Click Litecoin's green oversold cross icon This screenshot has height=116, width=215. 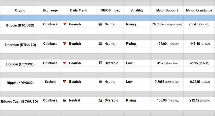click(x=100, y=63)
